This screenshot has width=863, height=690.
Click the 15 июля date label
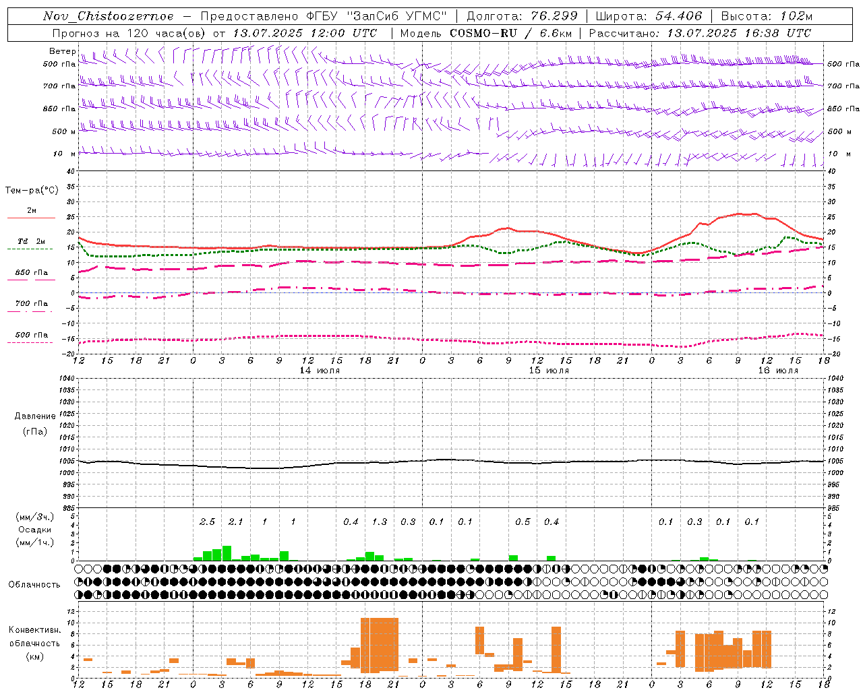pyautogui.click(x=549, y=371)
